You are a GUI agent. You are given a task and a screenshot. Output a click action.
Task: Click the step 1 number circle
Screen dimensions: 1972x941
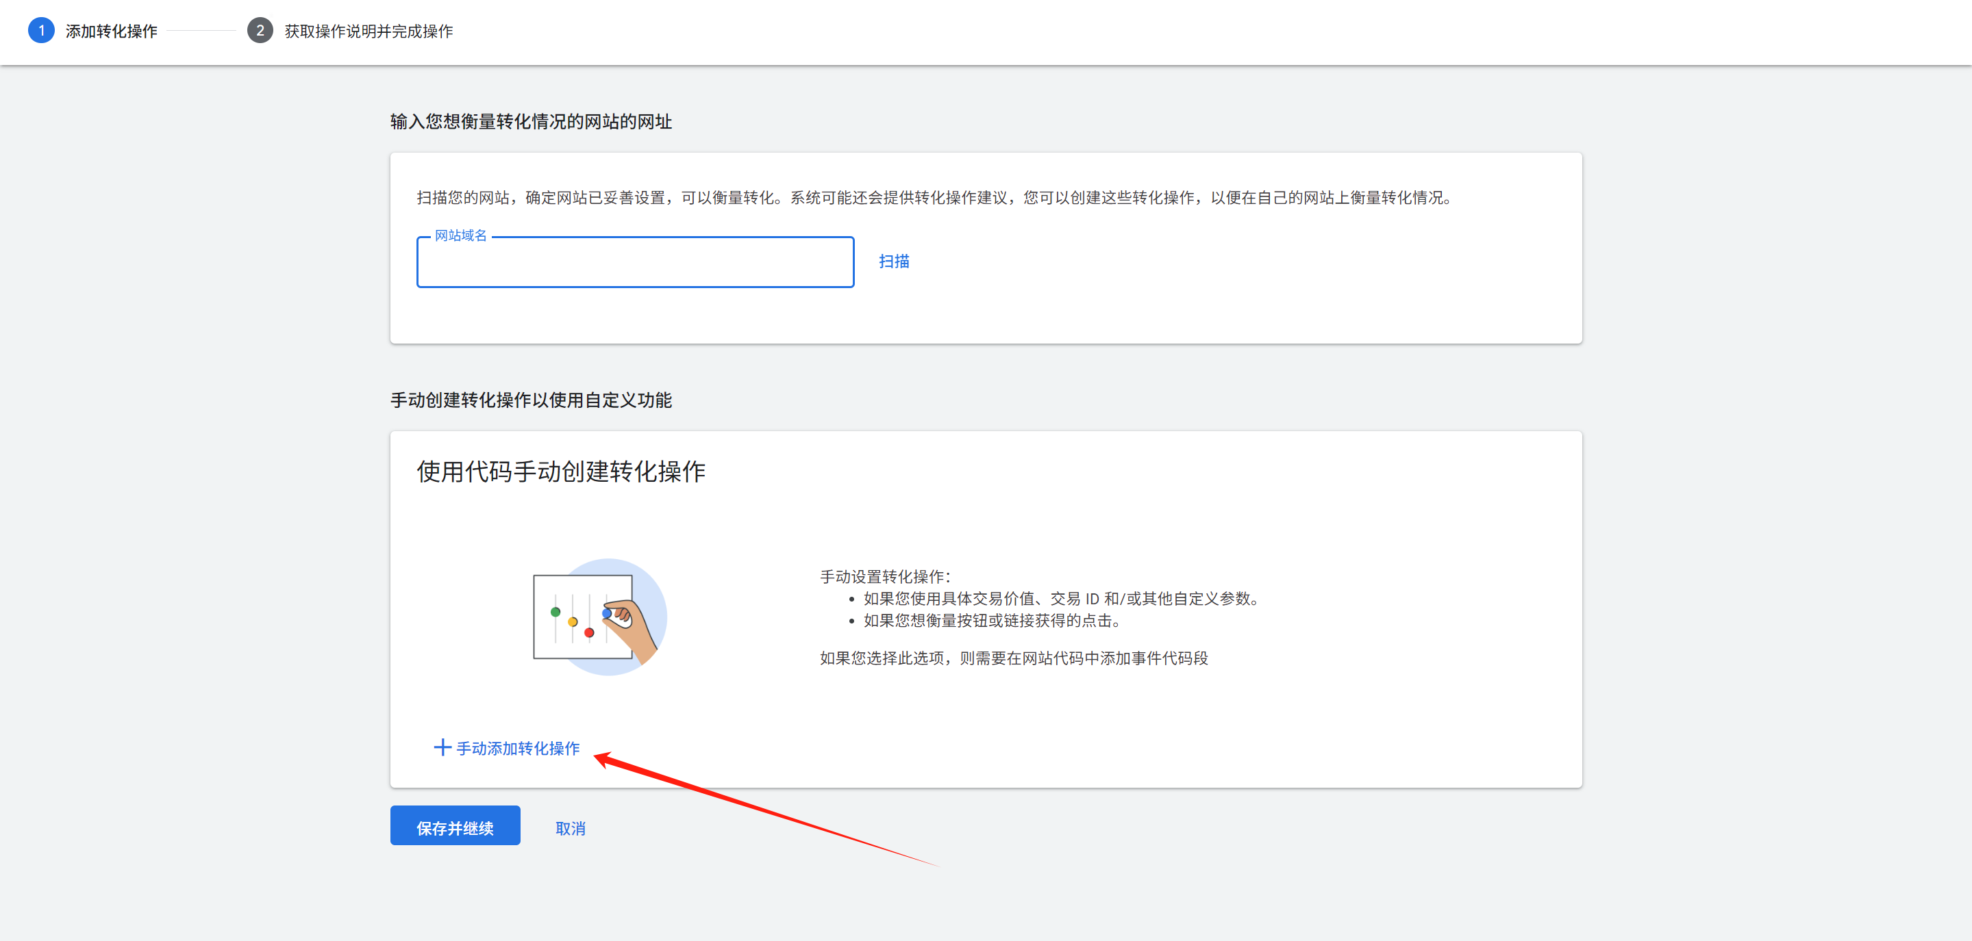(41, 31)
